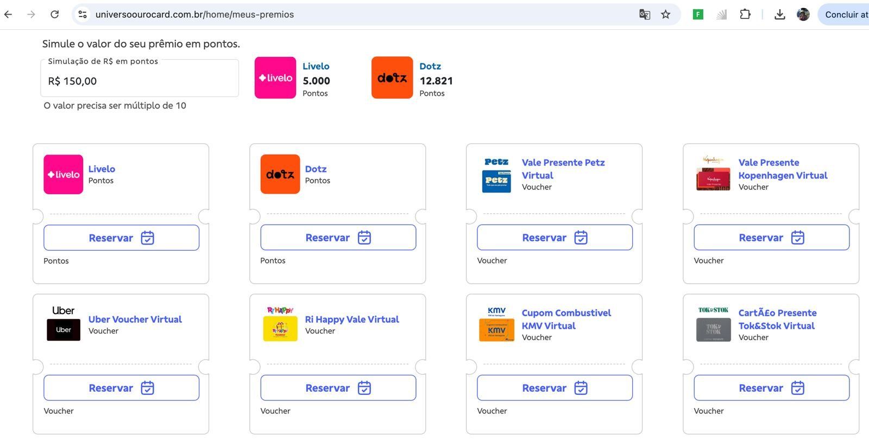Reload the page with refresh icon
The width and height of the screenshot is (869, 441).
click(54, 15)
